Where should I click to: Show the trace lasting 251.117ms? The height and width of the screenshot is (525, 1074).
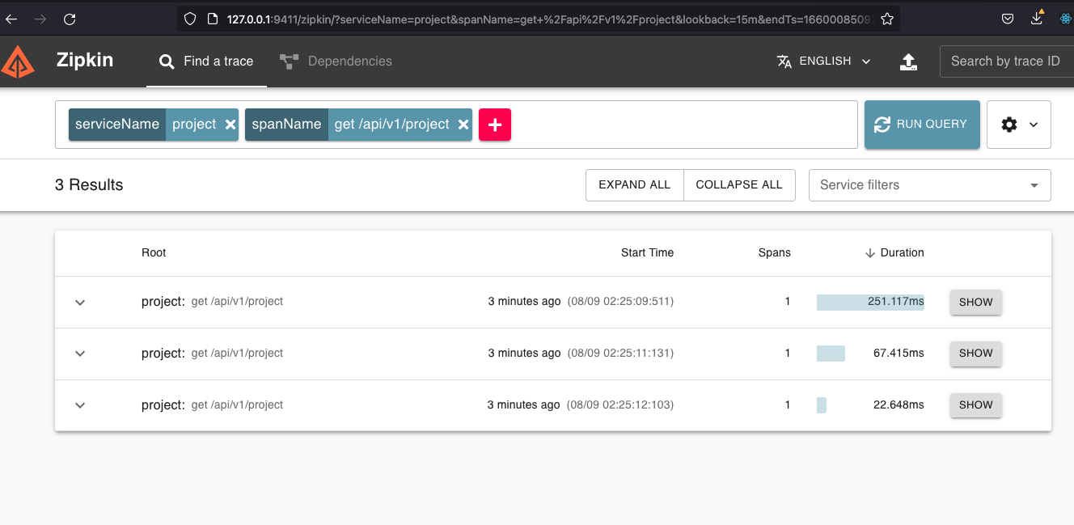(976, 303)
